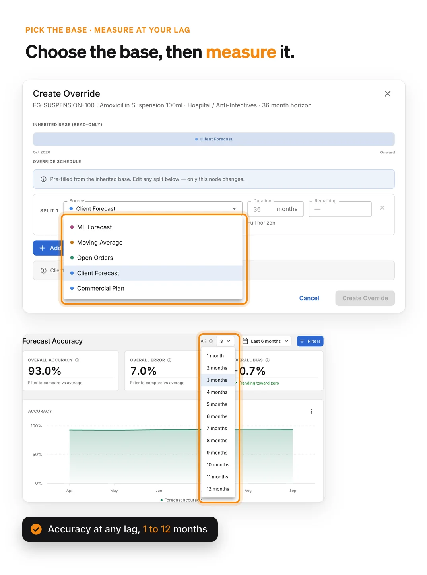Click the Create Override button

coord(365,298)
